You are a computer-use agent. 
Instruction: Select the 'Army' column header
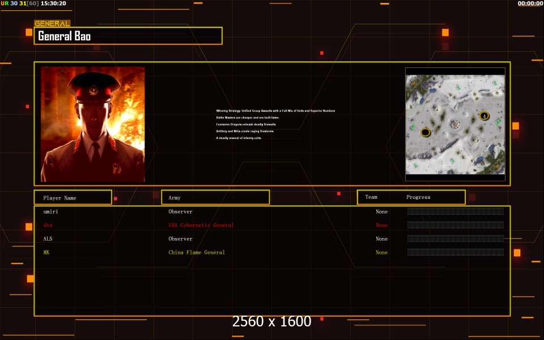pos(215,197)
